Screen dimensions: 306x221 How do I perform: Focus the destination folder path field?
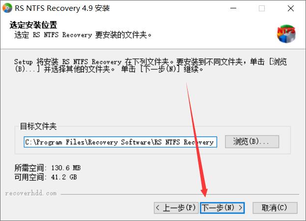coord(120,142)
